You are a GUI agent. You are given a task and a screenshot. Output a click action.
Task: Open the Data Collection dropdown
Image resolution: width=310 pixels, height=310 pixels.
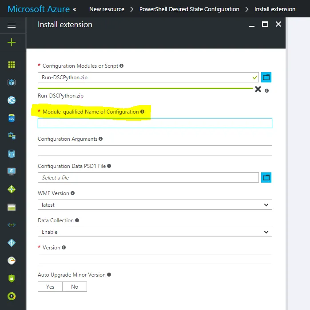click(155, 232)
